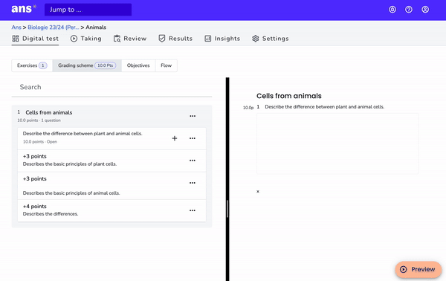The image size is (446, 281).
Task: Open the help question mark icon
Action: pyautogui.click(x=409, y=10)
